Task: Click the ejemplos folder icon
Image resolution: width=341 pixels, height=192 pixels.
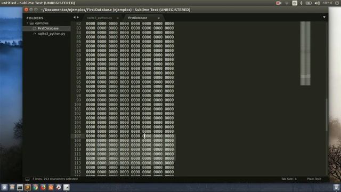Action: [32, 23]
